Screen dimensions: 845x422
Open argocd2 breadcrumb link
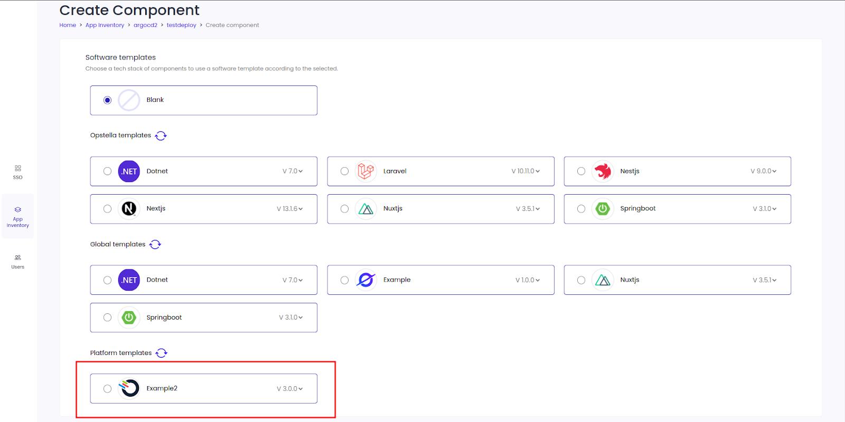[x=145, y=25]
